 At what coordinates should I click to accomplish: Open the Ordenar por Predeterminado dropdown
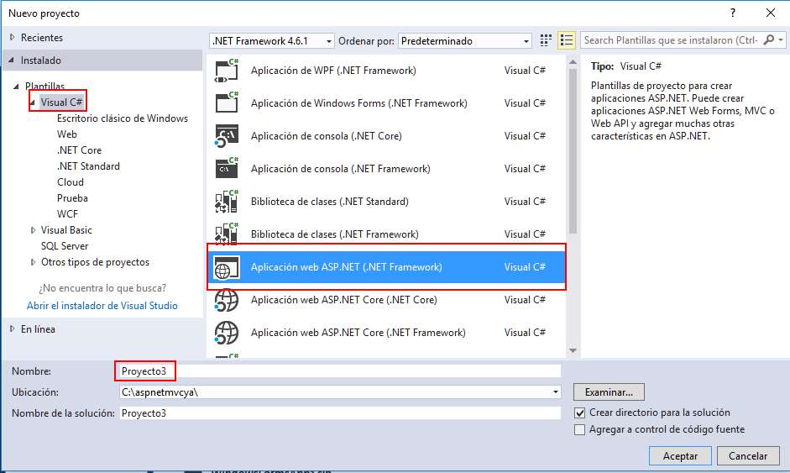(465, 41)
